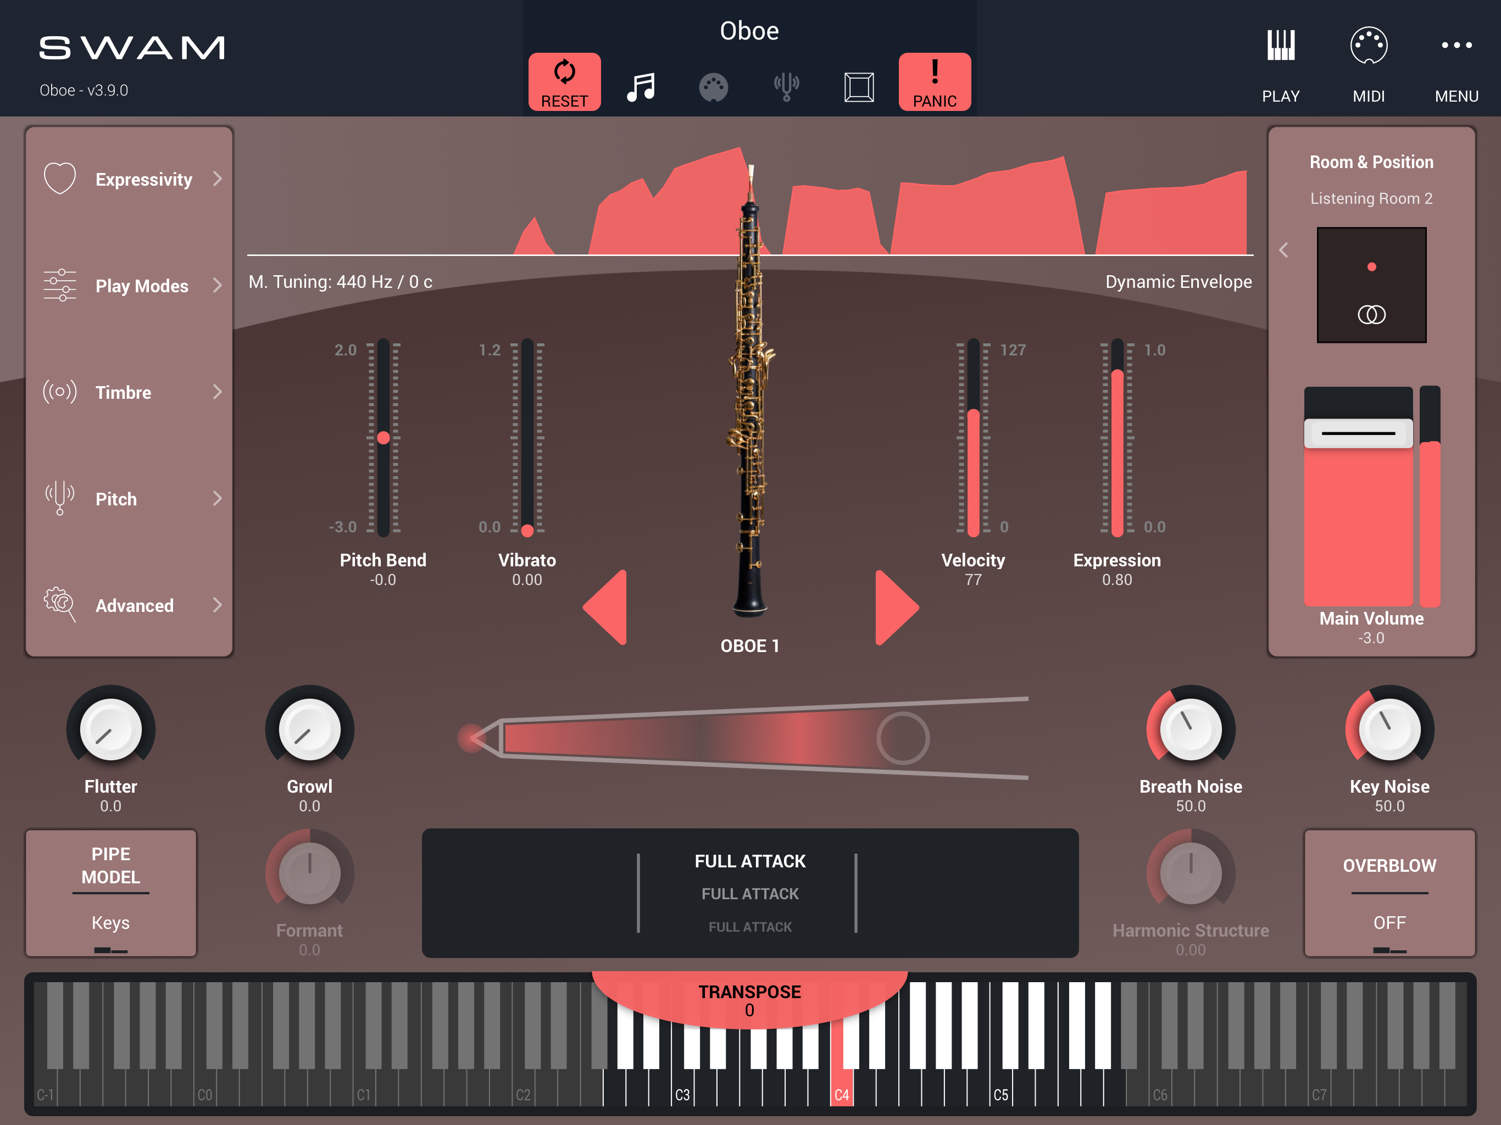Click the MIDI connector icon in the center toolbar

(713, 87)
